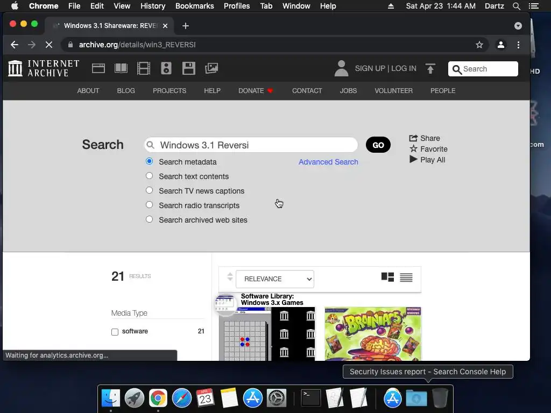Click the upload arrow icon
The height and width of the screenshot is (413, 551).
pyautogui.click(x=430, y=68)
